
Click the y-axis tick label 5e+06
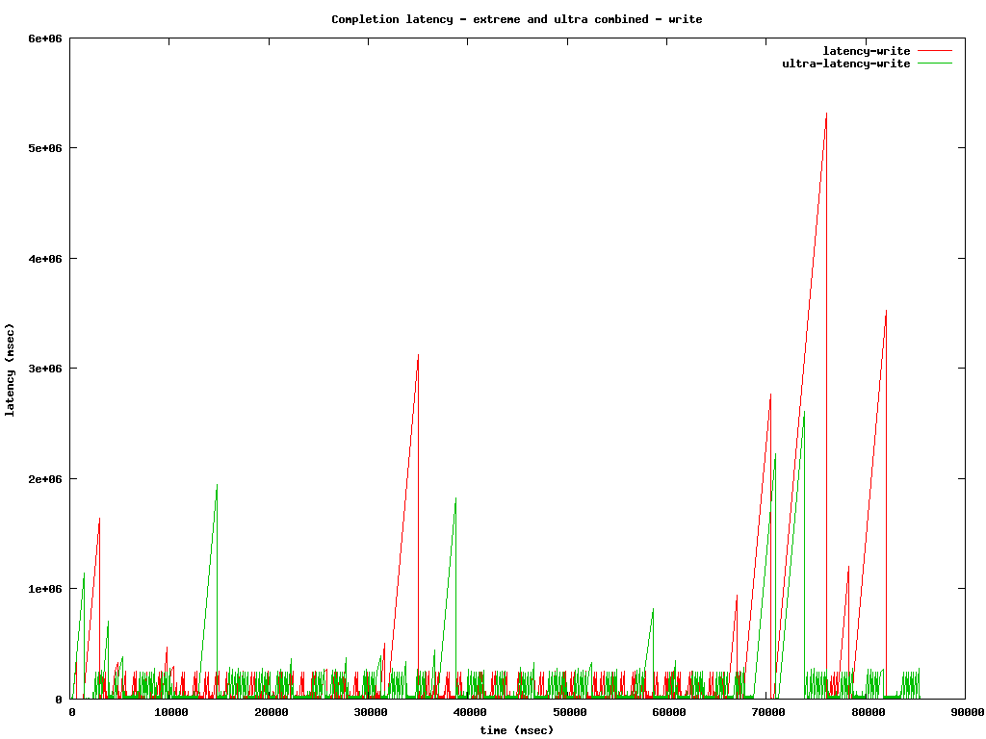tap(44, 148)
